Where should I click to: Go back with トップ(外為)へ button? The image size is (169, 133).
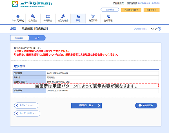point(27,113)
